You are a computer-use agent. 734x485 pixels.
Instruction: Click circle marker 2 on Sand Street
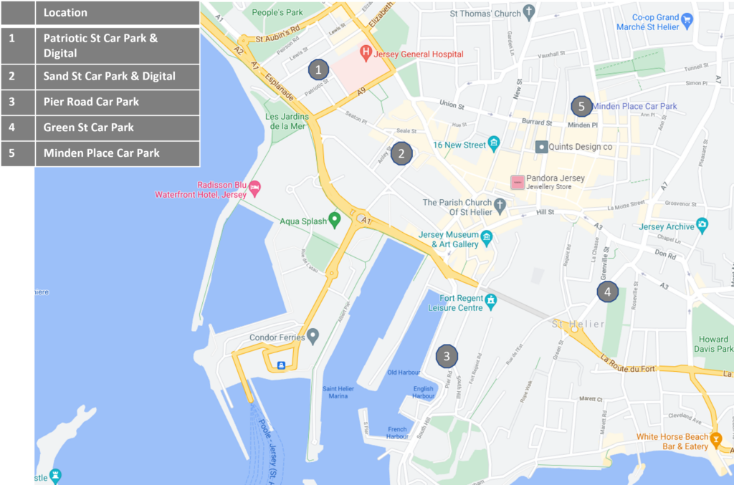(401, 153)
